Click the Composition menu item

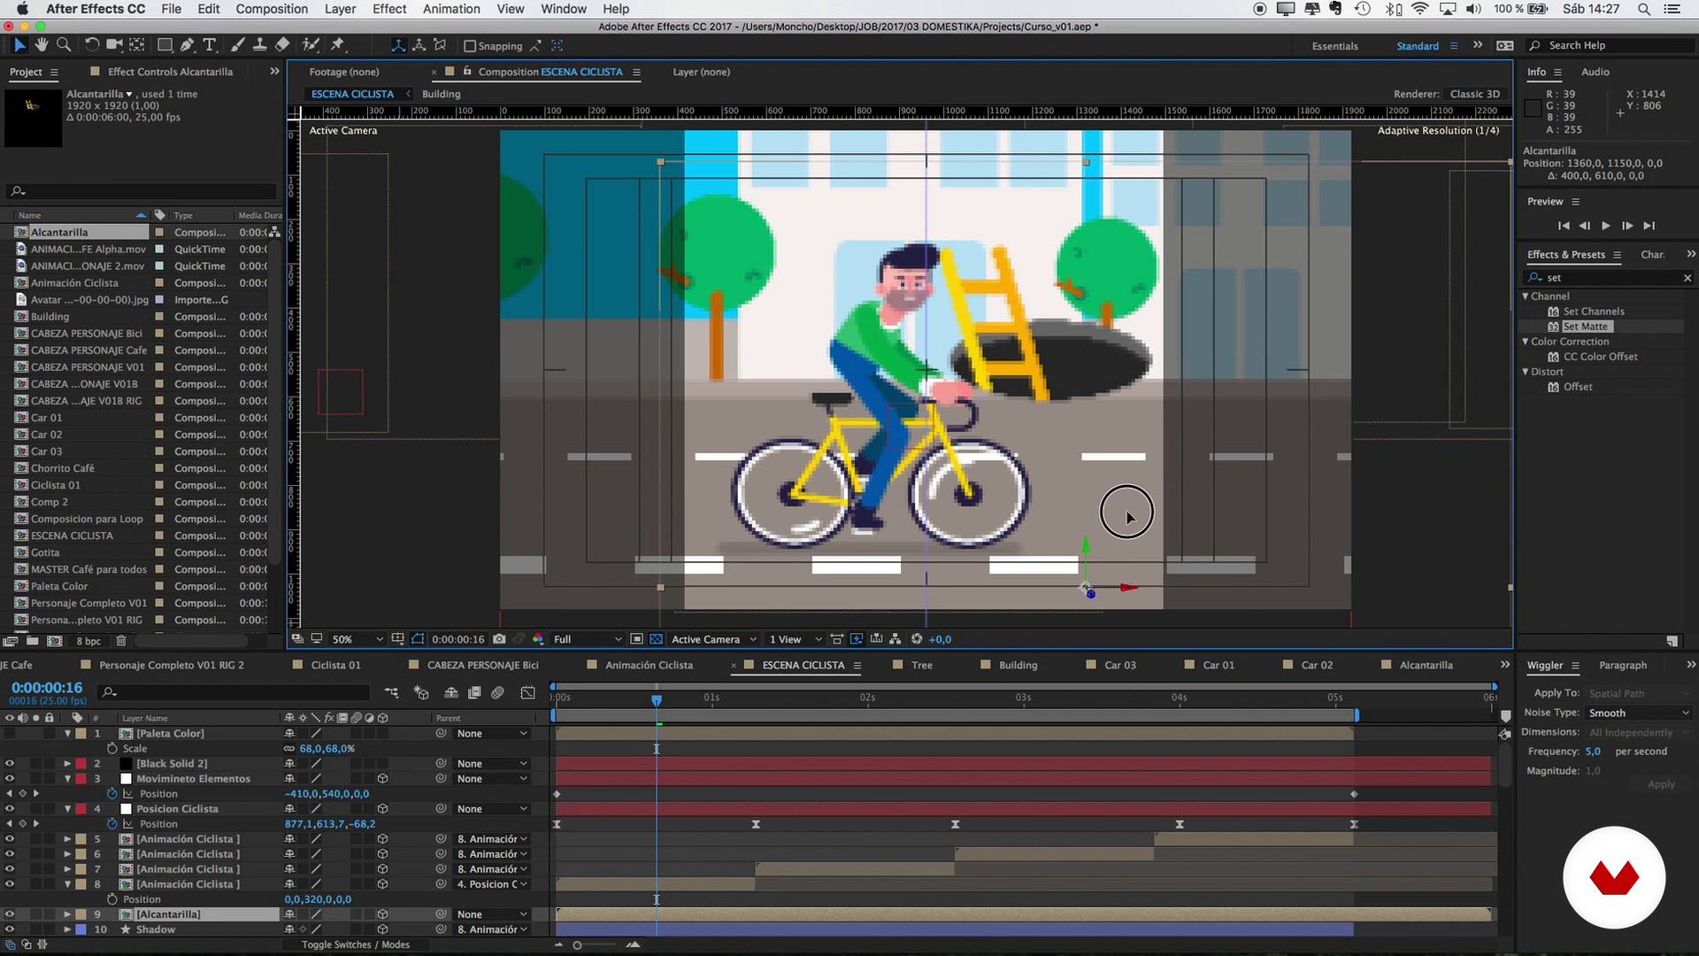(x=272, y=10)
